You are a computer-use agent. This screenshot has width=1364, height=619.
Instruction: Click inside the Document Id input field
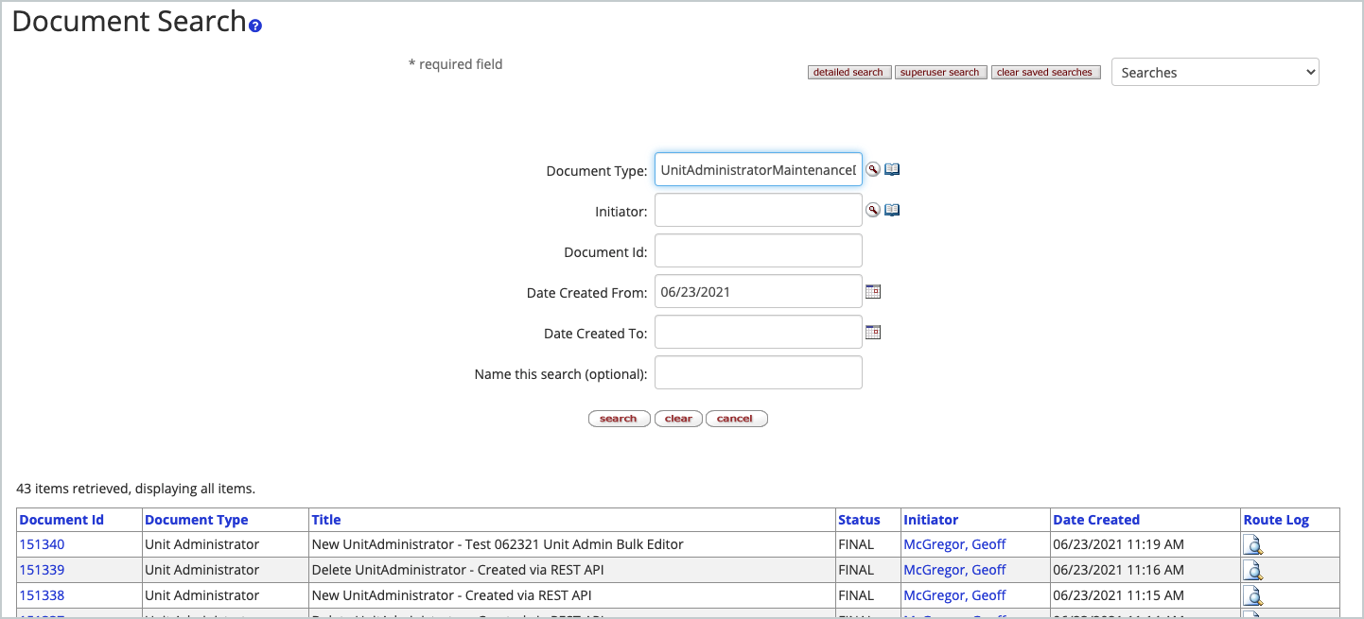[758, 249]
